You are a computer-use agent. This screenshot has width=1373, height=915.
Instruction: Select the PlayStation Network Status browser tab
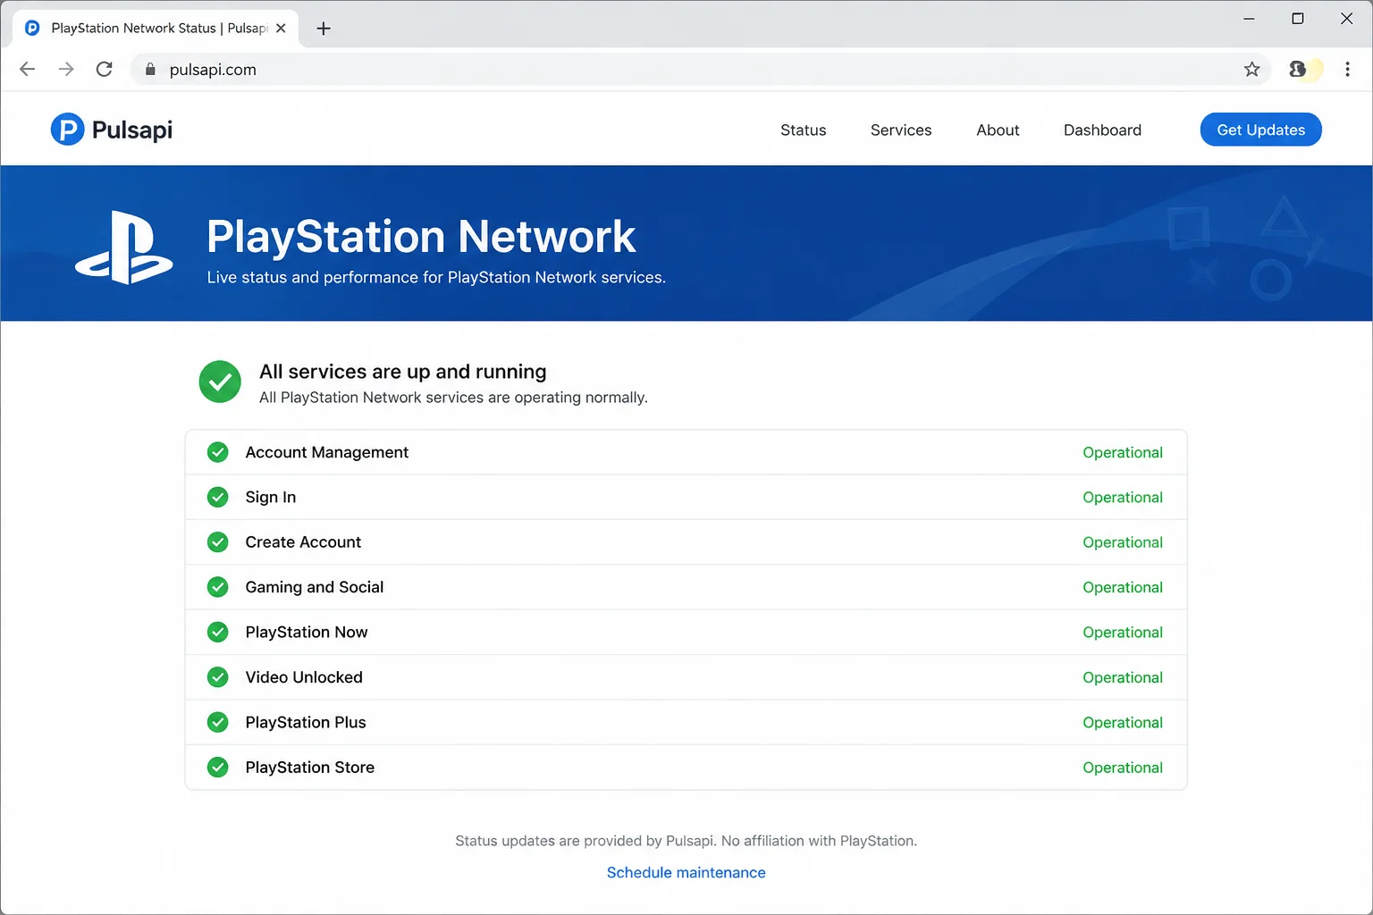click(156, 28)
